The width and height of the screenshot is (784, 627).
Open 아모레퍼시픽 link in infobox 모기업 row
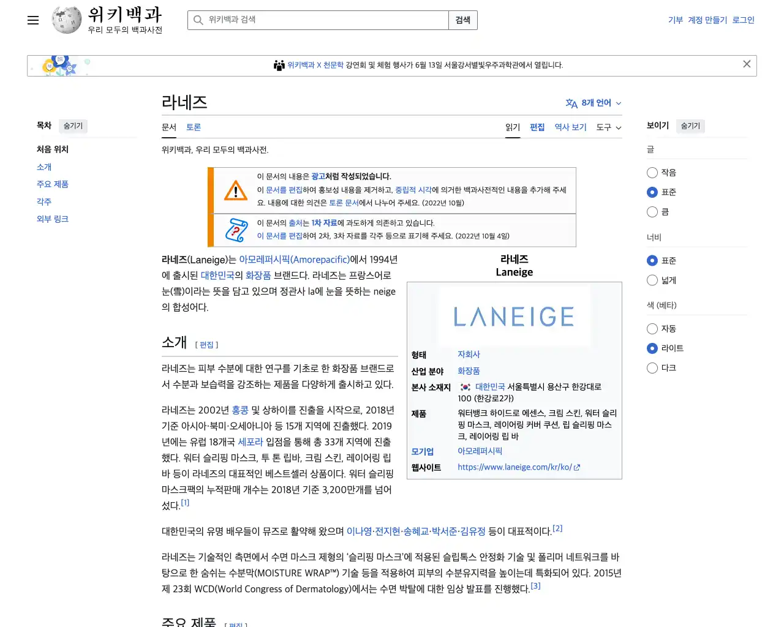point(480,451)
